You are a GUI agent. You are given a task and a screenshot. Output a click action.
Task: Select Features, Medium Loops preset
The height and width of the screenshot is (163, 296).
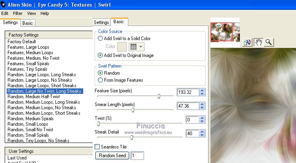[30, 53]
